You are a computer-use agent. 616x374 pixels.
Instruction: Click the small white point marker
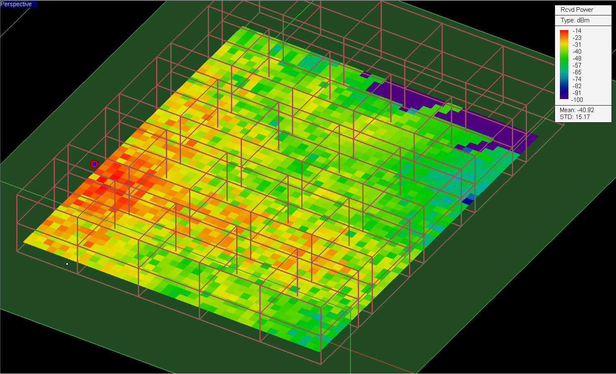(67, 264)
